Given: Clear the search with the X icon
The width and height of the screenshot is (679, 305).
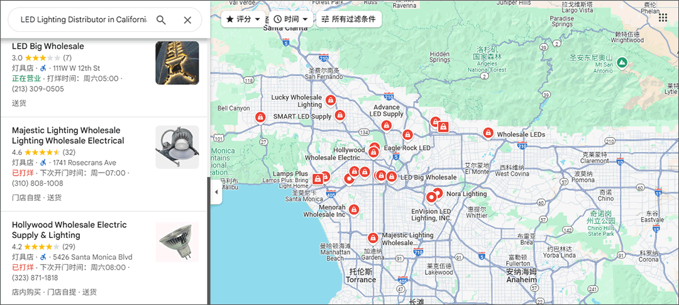Looking at the screenshot, I should (x=187, y=20).
